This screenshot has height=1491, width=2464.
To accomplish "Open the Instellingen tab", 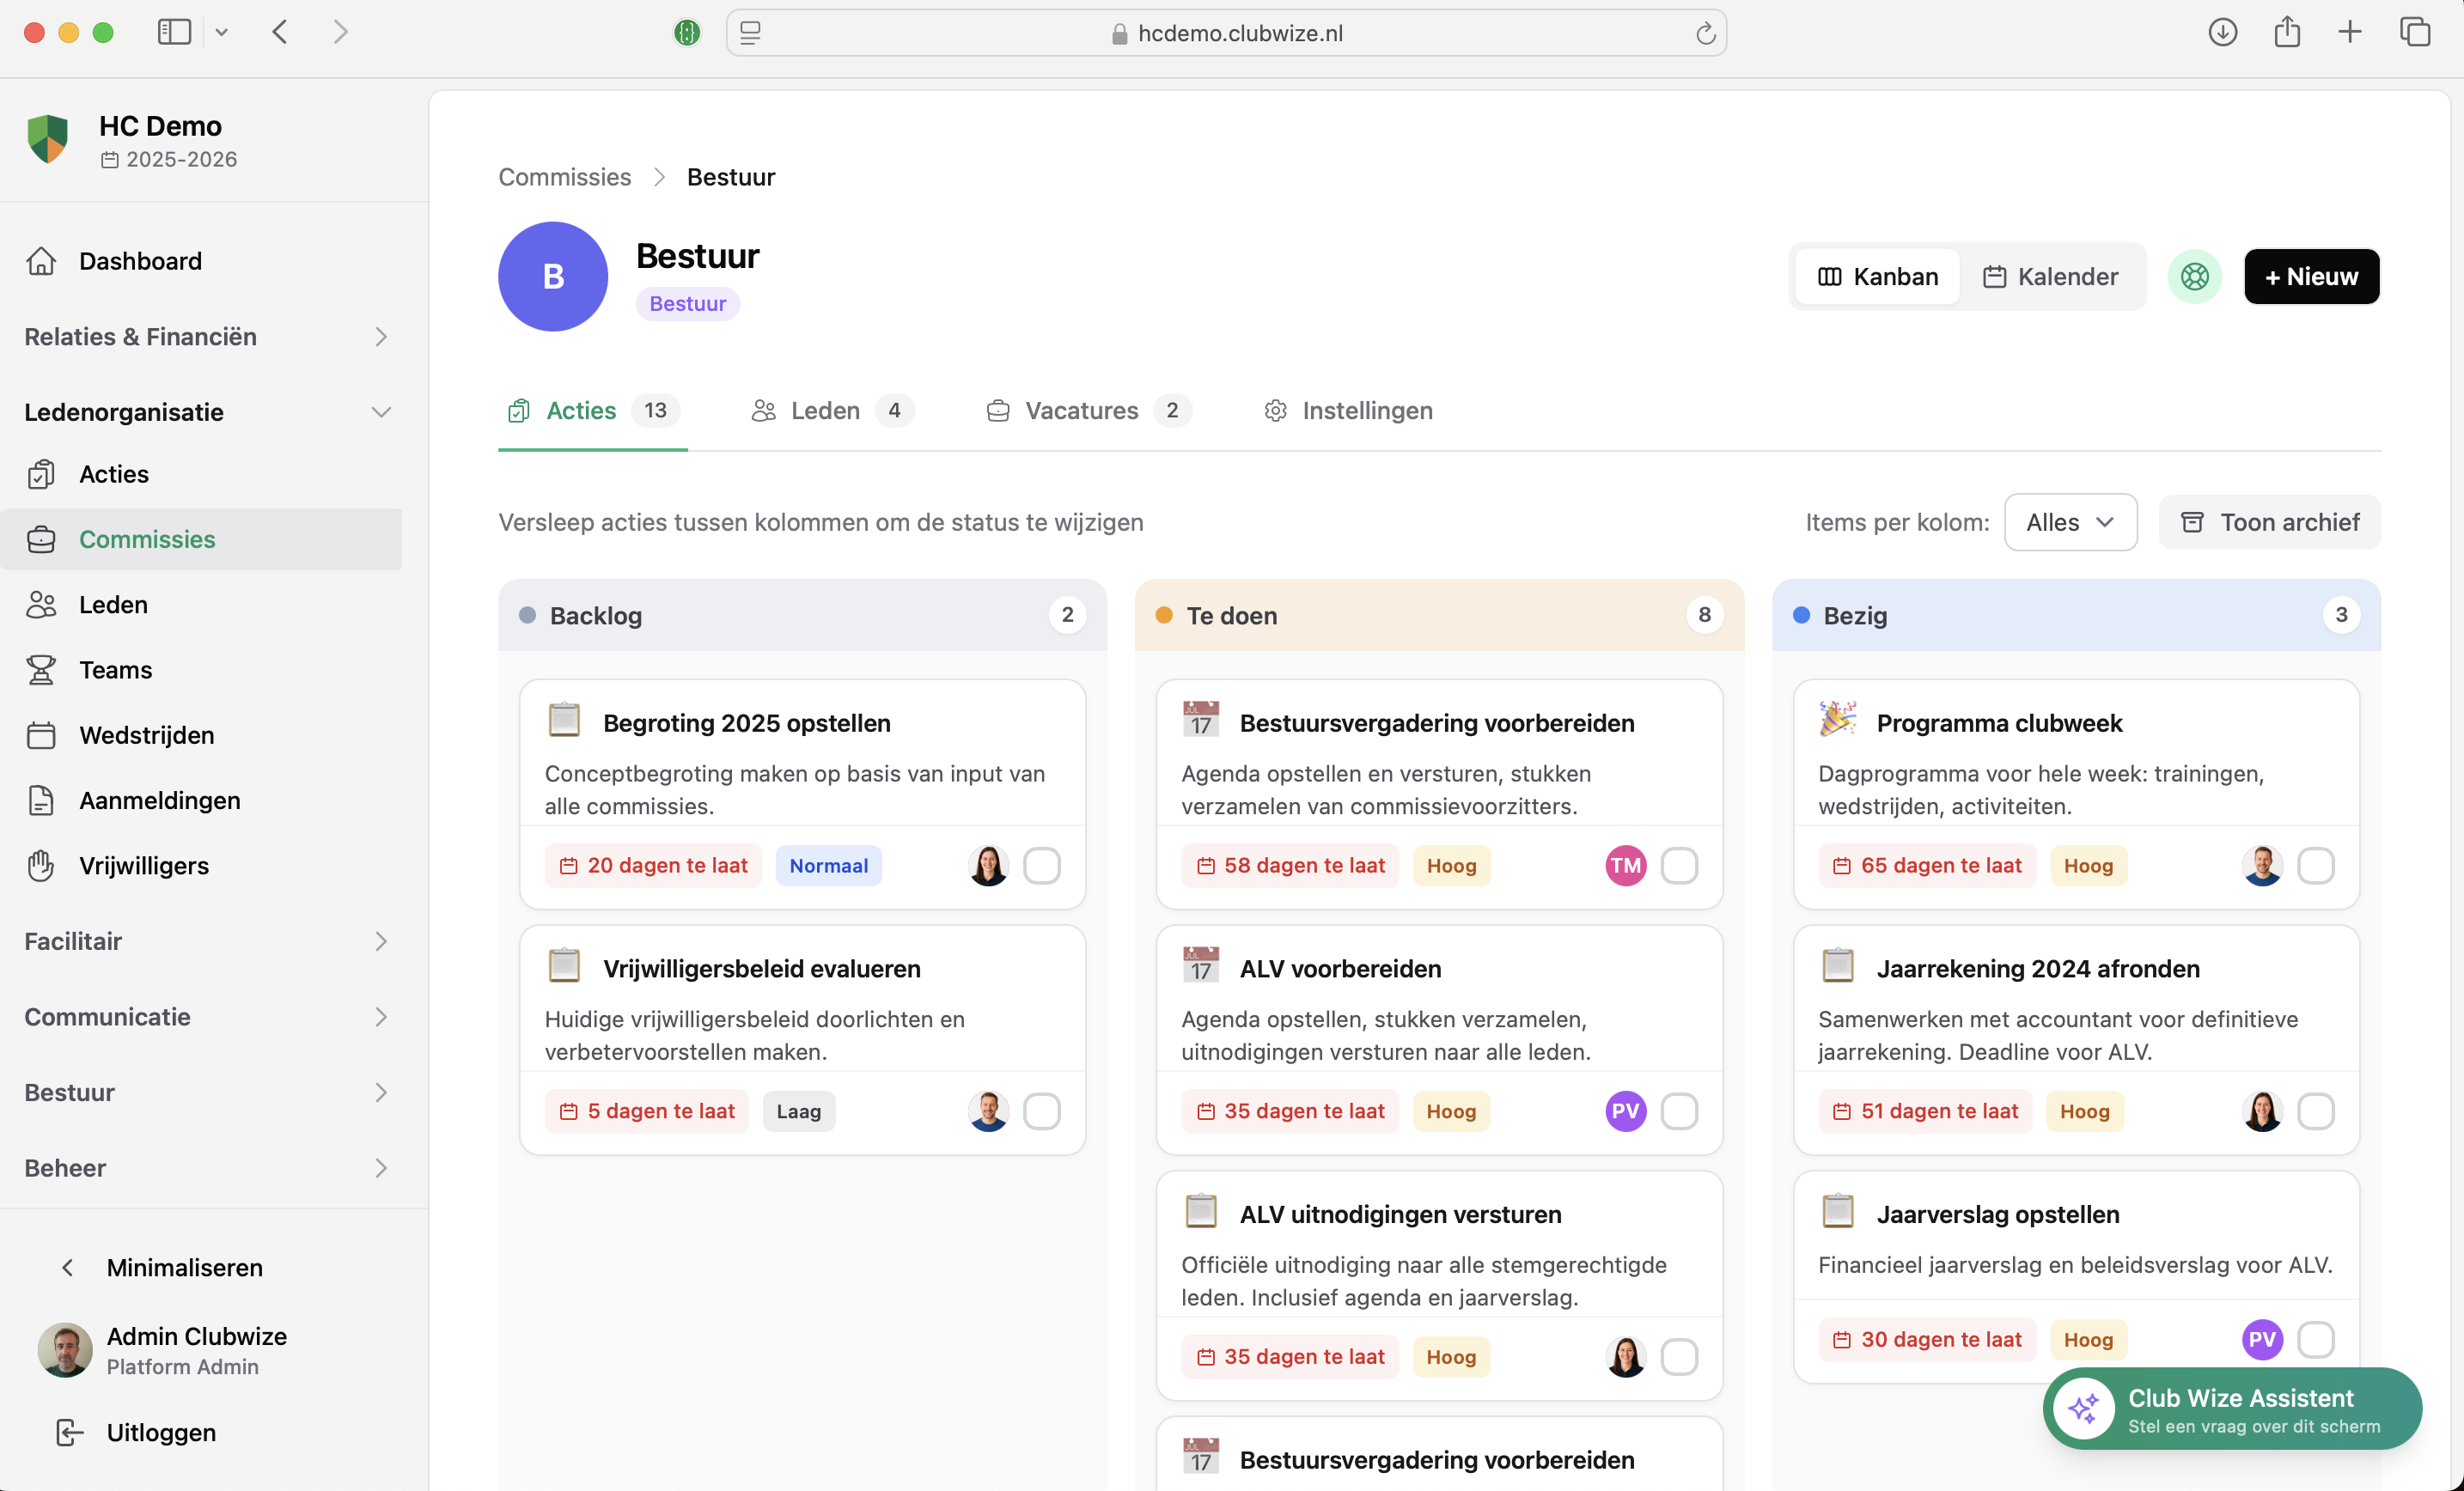I will 1367,410.
